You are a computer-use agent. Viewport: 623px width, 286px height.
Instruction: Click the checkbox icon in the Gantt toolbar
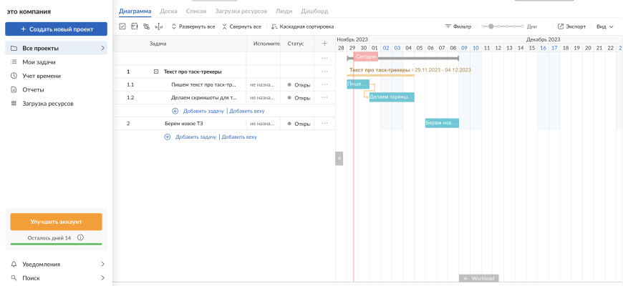122,26
